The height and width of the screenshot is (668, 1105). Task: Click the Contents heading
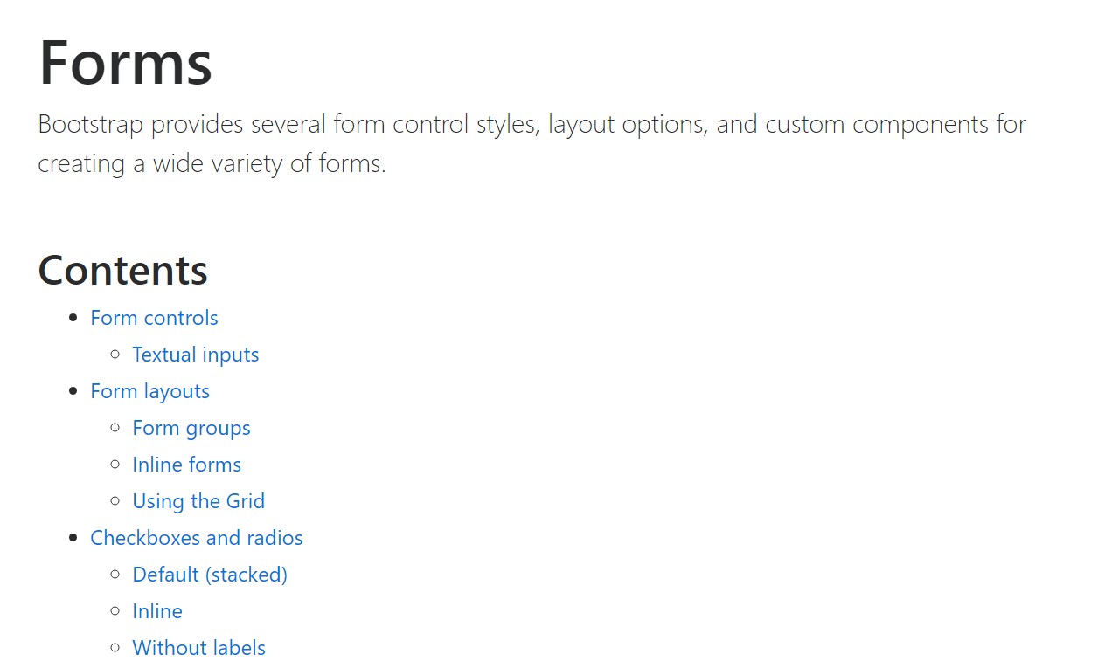click(x=122, y=270)
